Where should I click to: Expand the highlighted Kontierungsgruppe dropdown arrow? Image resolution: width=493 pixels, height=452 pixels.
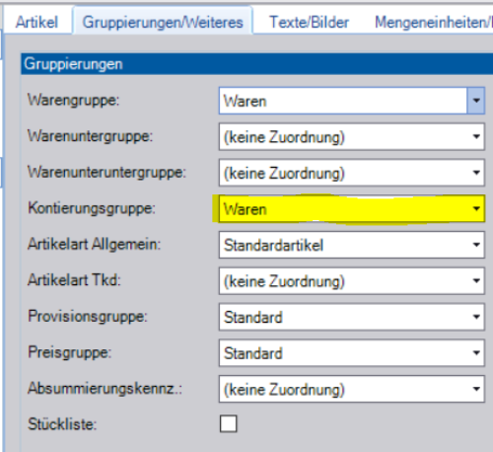point(476,208)
